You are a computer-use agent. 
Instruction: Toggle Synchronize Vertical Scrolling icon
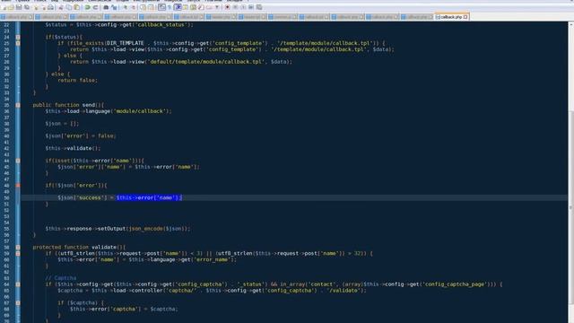coord(143,7)
